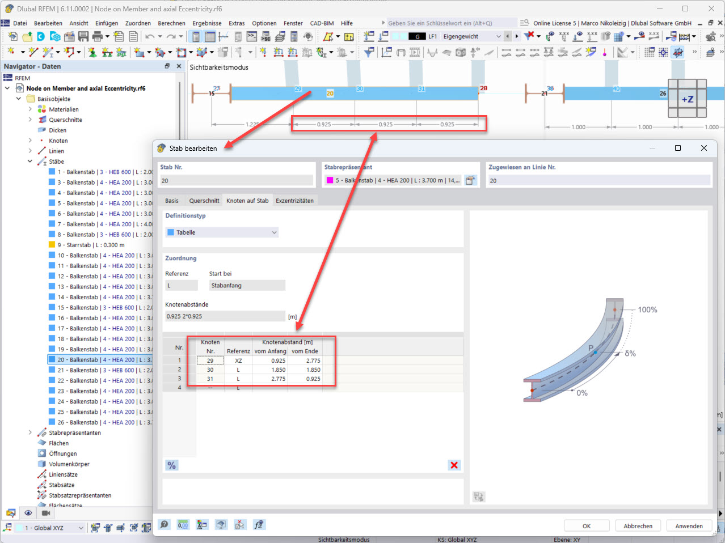This screenshot has height=543, width=725.
Task: Collapse the Basisobjekte tree node
Action: [x=19, y=99]
